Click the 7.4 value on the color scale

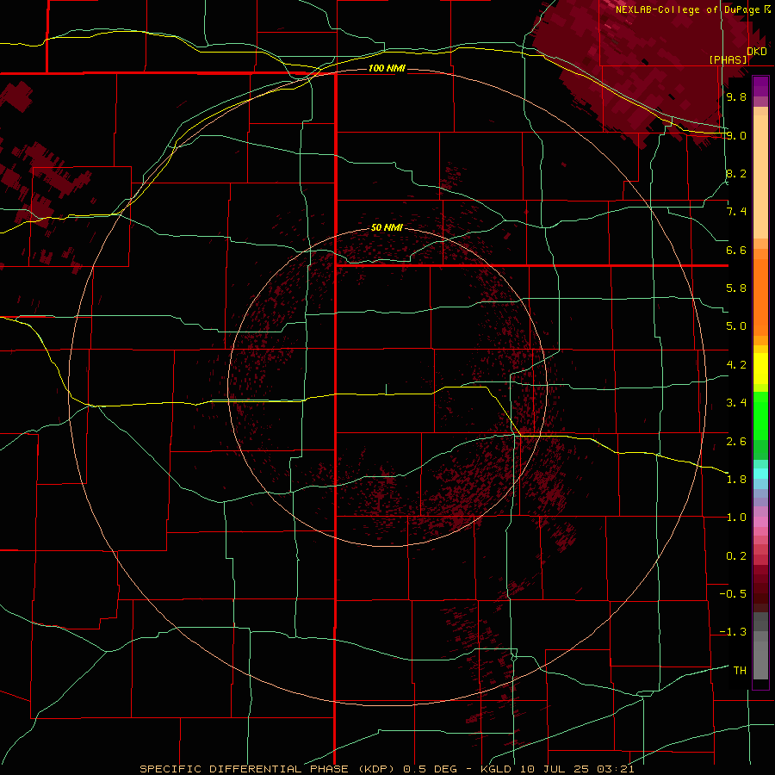[736, 212]
